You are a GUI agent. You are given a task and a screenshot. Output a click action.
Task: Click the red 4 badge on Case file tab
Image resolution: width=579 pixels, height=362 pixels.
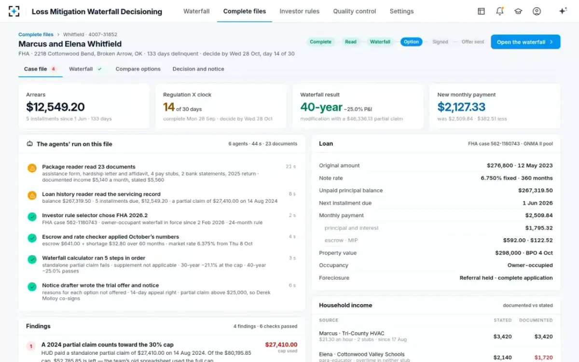point(53,69)
